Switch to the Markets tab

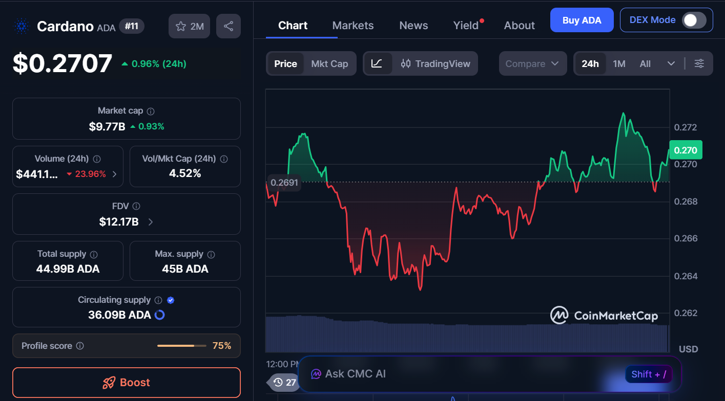click(353, 25)
